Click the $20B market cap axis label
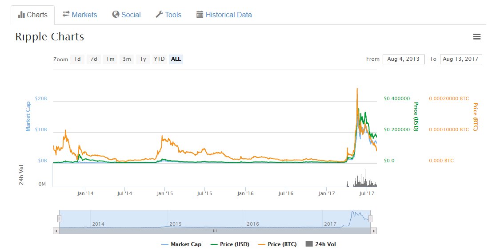Image resolution: width=504 pixels, height=251 pixels. pyautogui.click(x=41, y=99)
